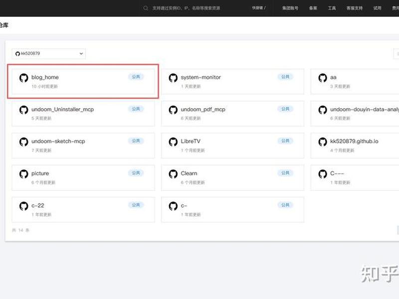Click GitHub icon inside kk520879 account selector
This screenshot has height=299, width=399.
(x=17, y=54)
